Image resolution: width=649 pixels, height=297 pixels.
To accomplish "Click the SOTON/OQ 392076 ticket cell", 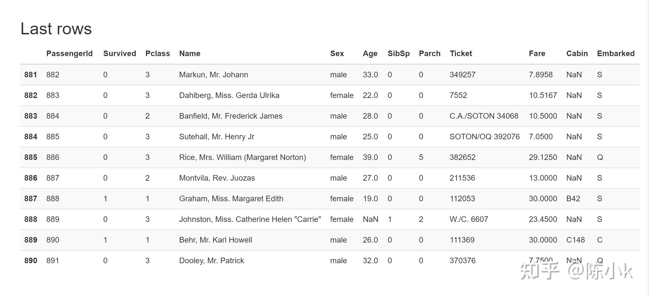I will [x=484, y=137].
